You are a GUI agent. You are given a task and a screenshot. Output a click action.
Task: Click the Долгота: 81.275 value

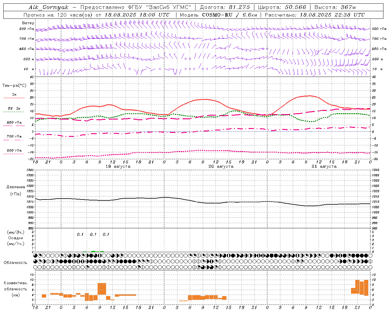(225, 7)
